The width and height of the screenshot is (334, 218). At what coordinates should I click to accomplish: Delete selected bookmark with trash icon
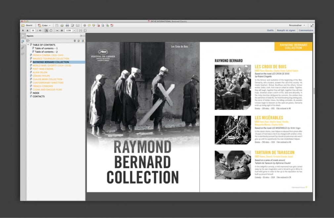75,41
